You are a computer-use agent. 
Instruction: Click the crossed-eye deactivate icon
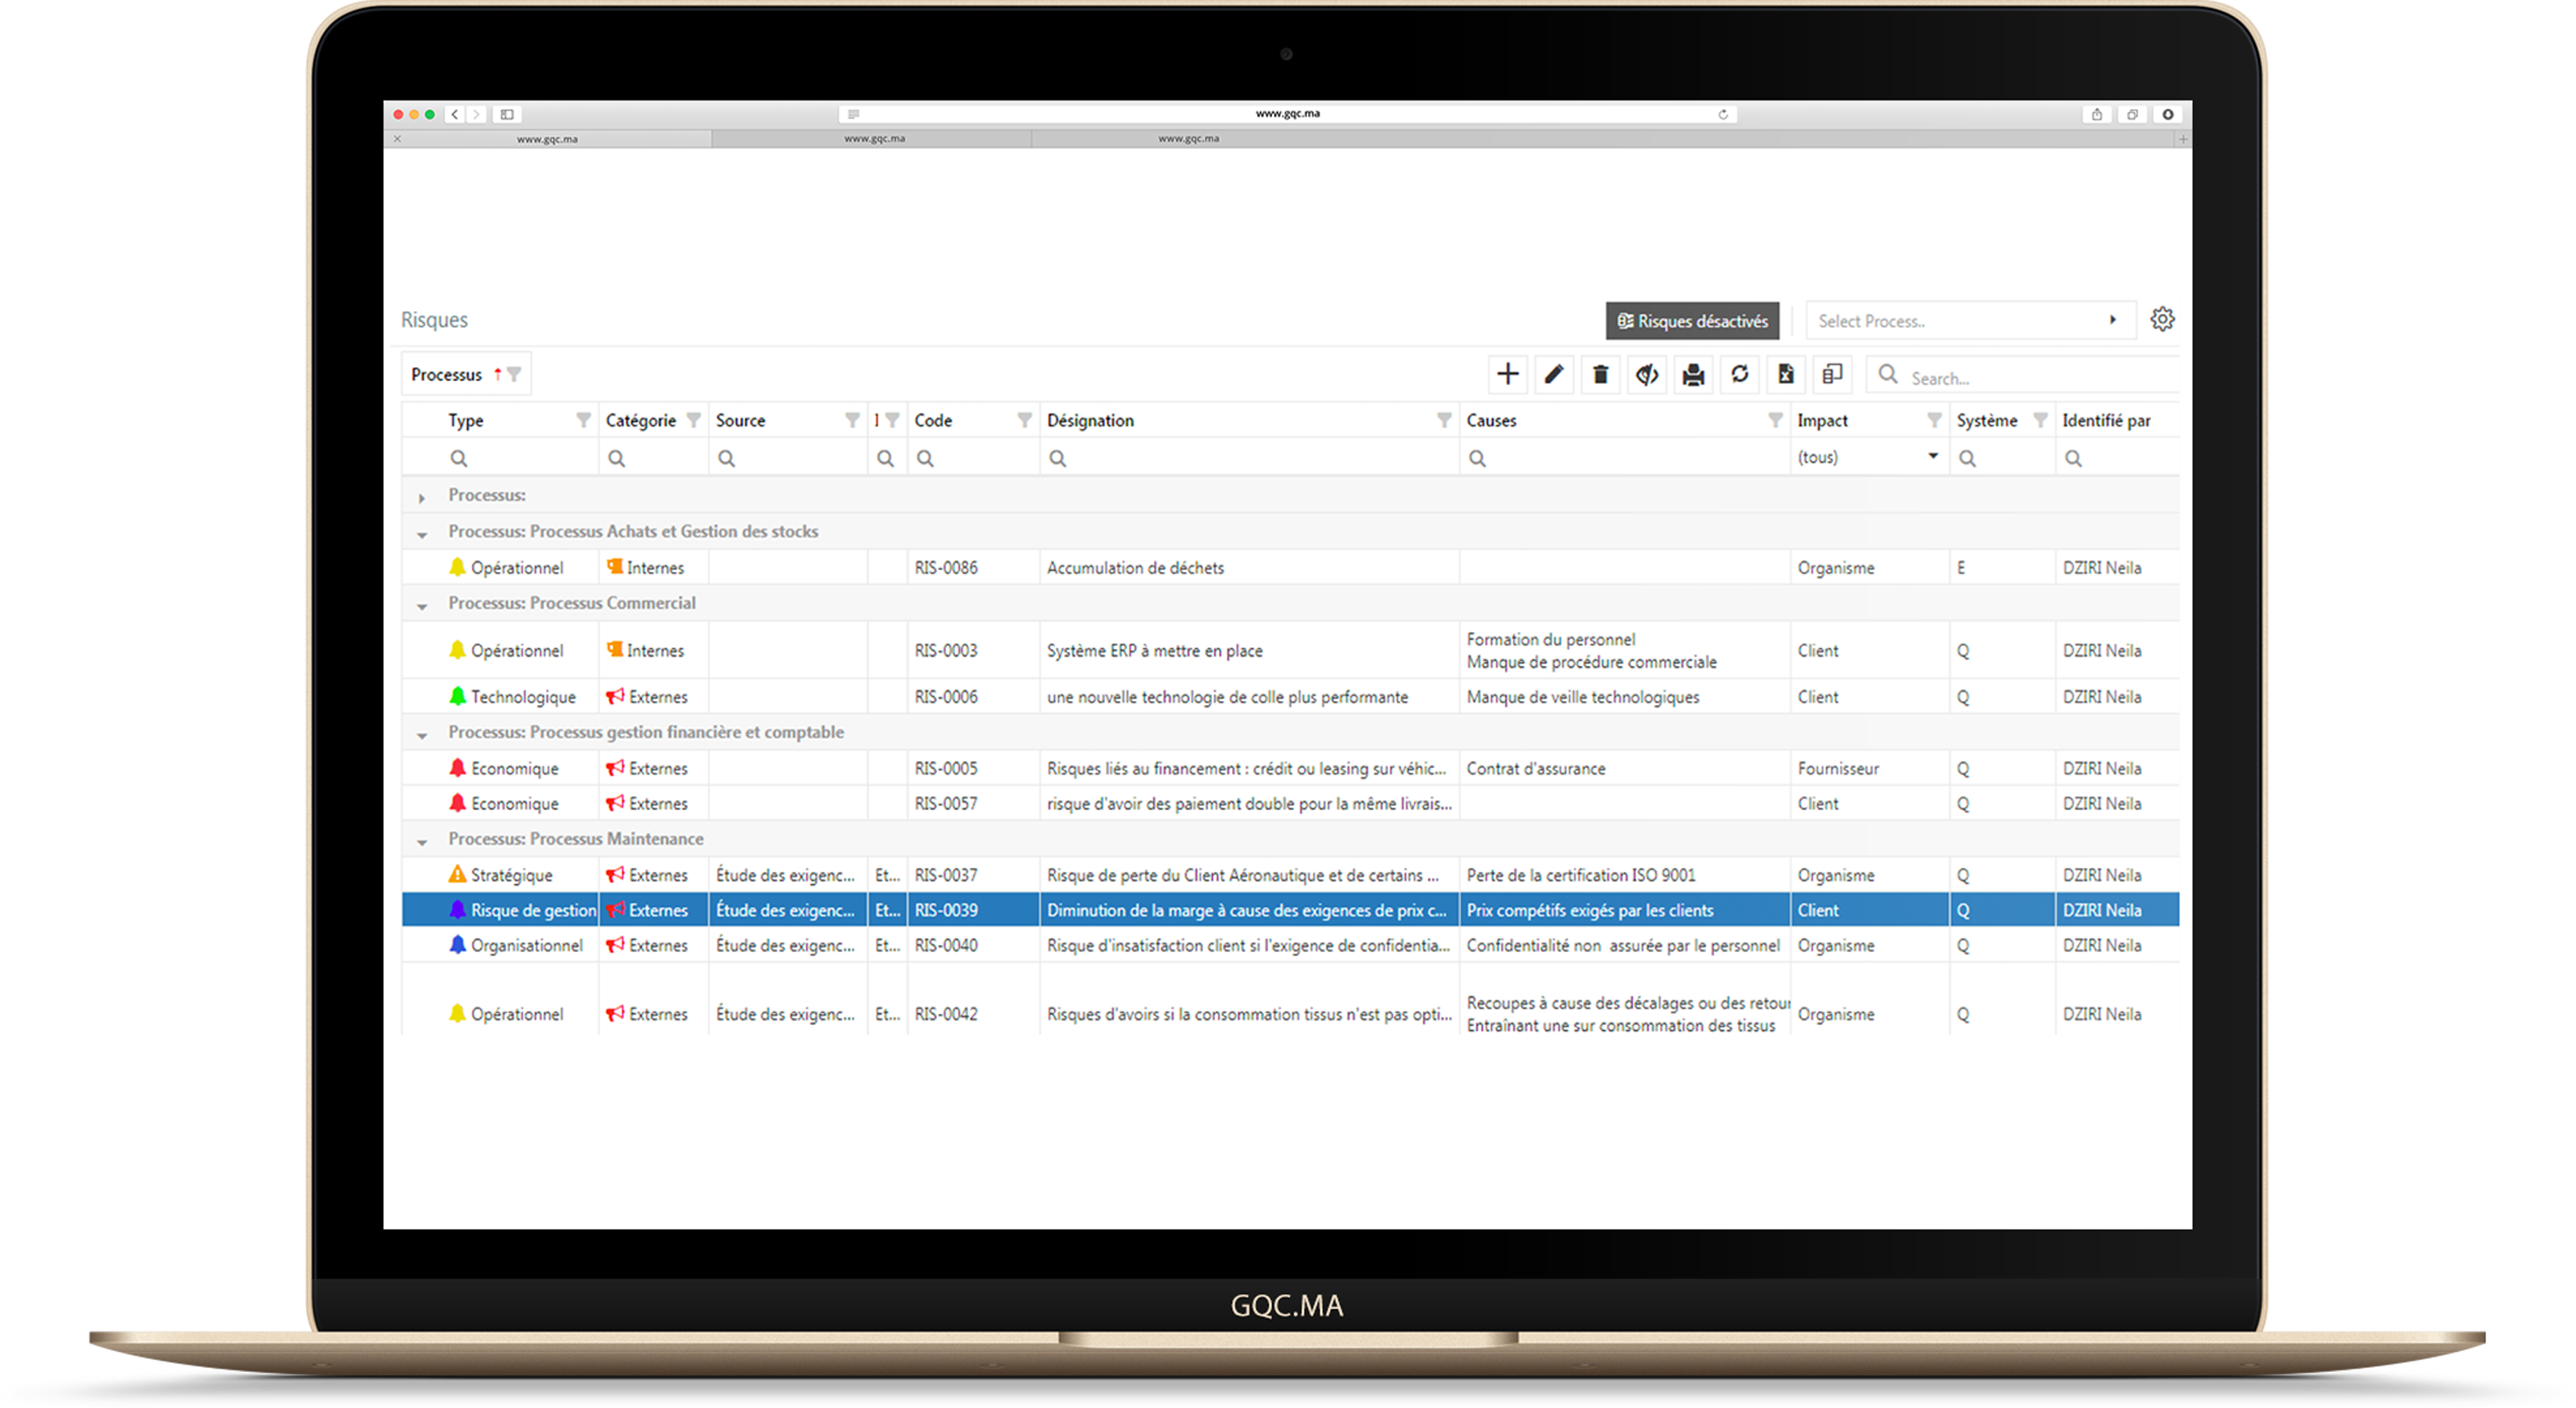1646,375
